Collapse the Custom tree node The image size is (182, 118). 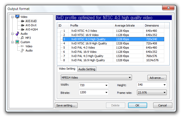pyautogui.click(x=12, y=42)
